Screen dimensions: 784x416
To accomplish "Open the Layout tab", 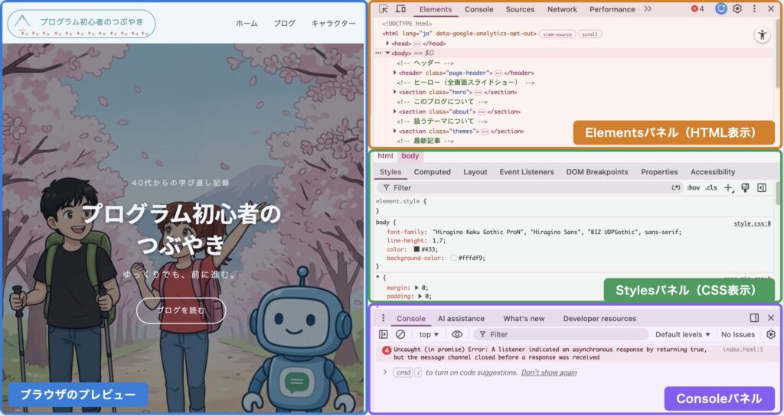I will [475, 172].
